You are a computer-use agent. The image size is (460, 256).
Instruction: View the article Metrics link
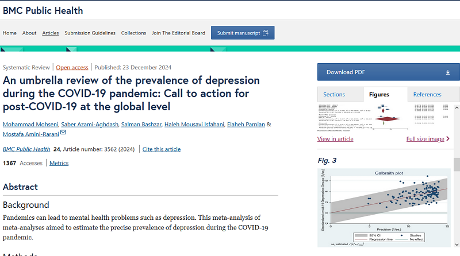[x=59, y=163]
